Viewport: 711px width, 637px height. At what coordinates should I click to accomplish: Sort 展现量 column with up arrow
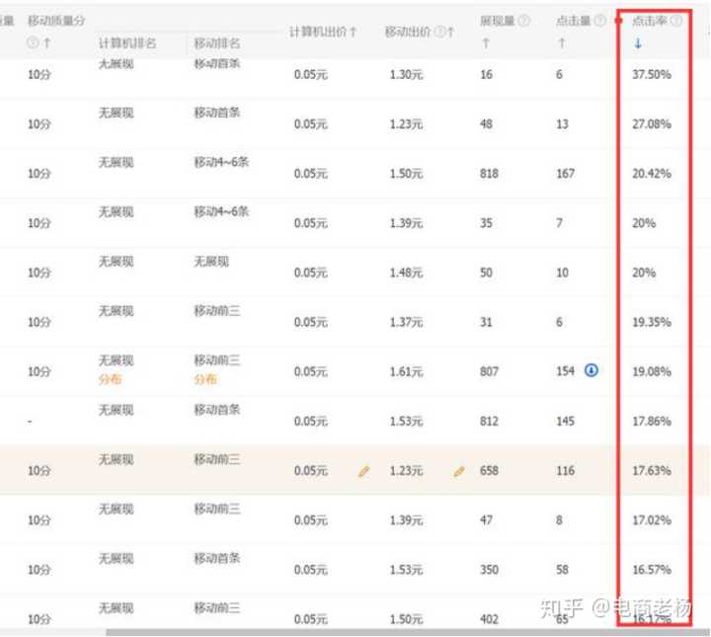[x=486, y=43]
